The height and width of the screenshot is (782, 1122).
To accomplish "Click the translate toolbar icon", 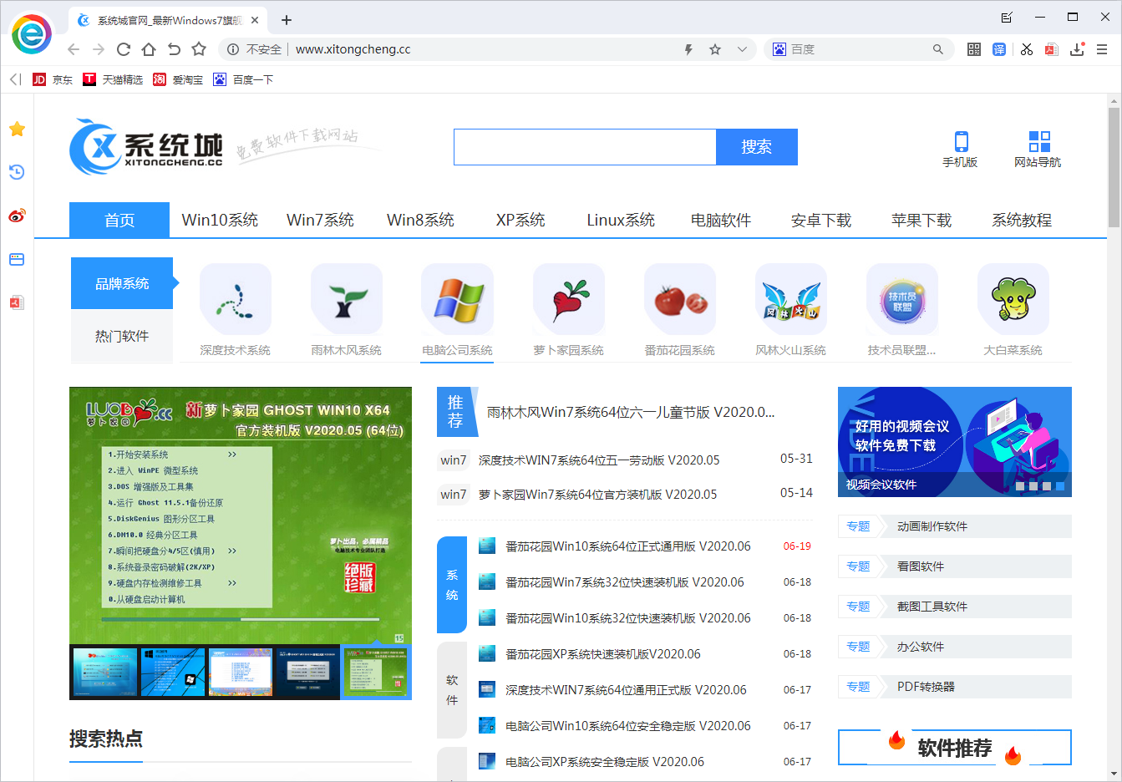I will (x=999, y=49).
